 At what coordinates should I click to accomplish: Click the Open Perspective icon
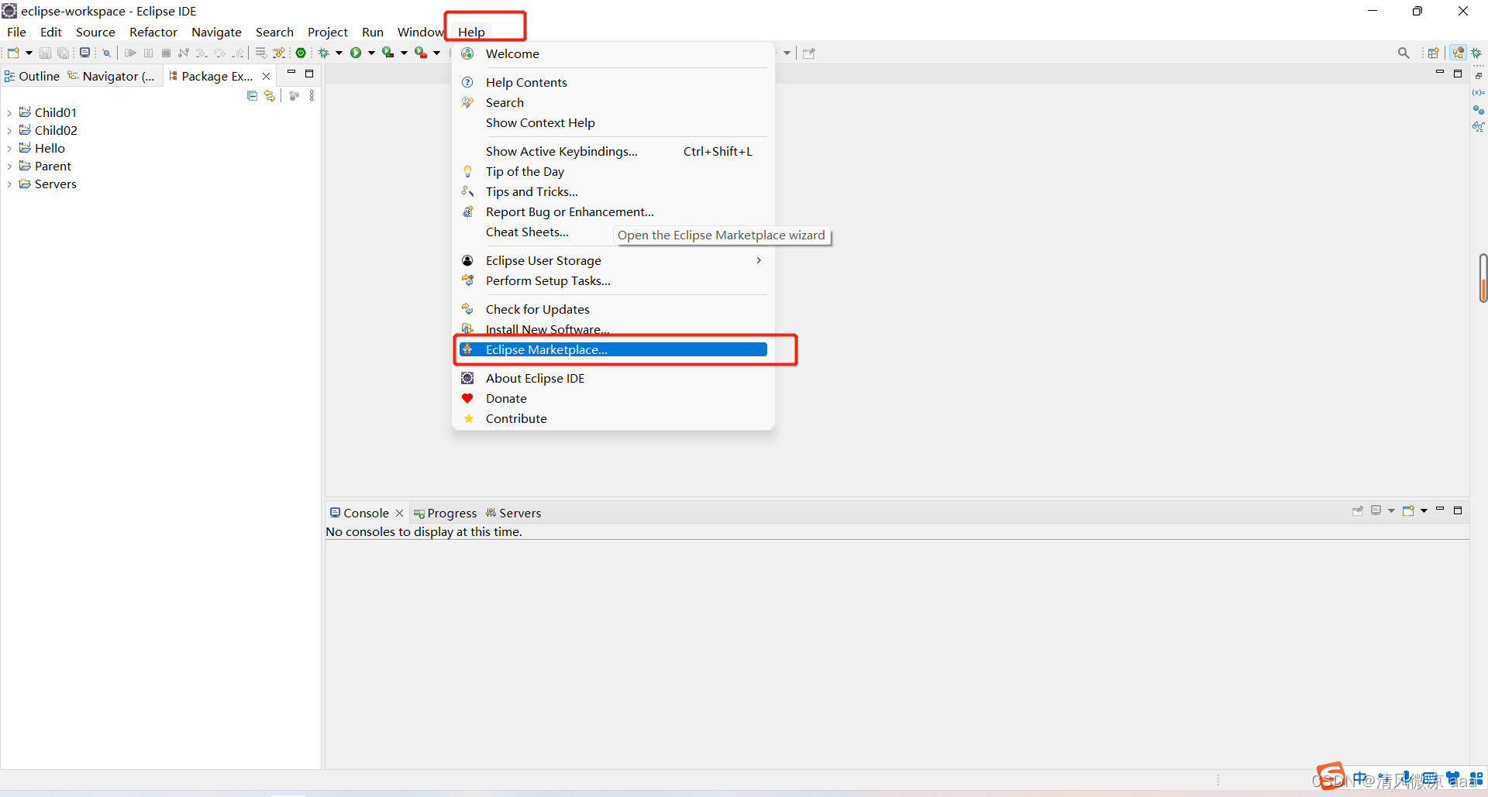1434,53
